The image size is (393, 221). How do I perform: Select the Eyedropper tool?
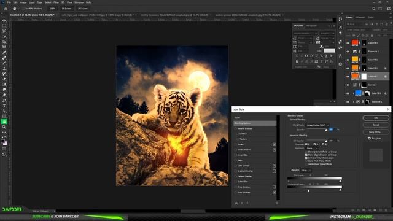click(4, 52)
